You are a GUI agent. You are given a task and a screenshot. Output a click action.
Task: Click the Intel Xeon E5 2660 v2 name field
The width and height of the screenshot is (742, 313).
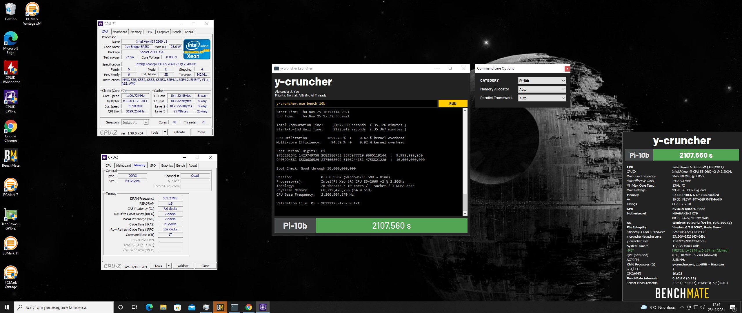pyautogui.click(x=152, y=41)
